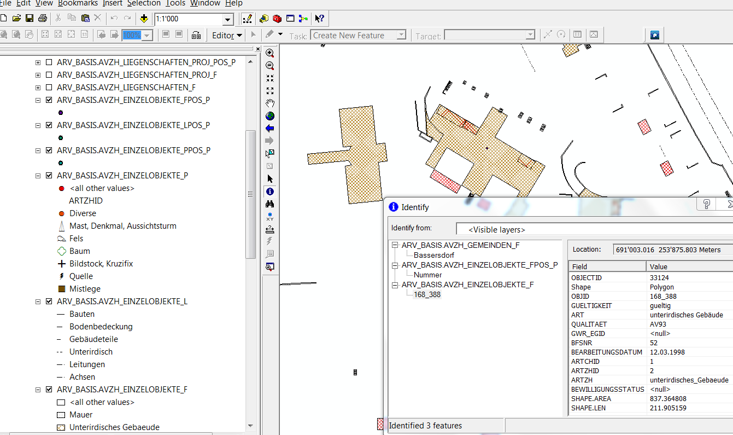Uncheck the EINZELOBJEKTE_FPOS_P layer
The width and height of the screenshot is (733, 435).
click(49, 100)
